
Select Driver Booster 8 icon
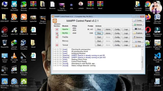tap(5, 32)
